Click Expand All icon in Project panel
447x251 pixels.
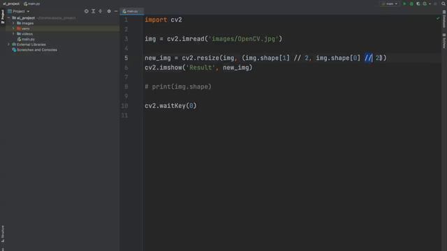tap(93, 11)
